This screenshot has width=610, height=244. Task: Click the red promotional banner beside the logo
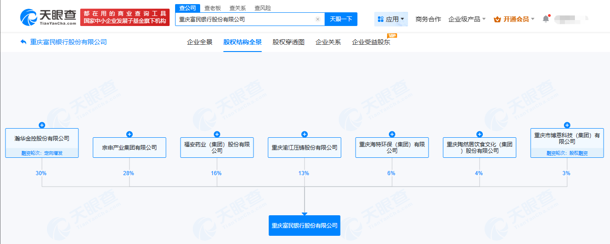[x=125, y=17]
